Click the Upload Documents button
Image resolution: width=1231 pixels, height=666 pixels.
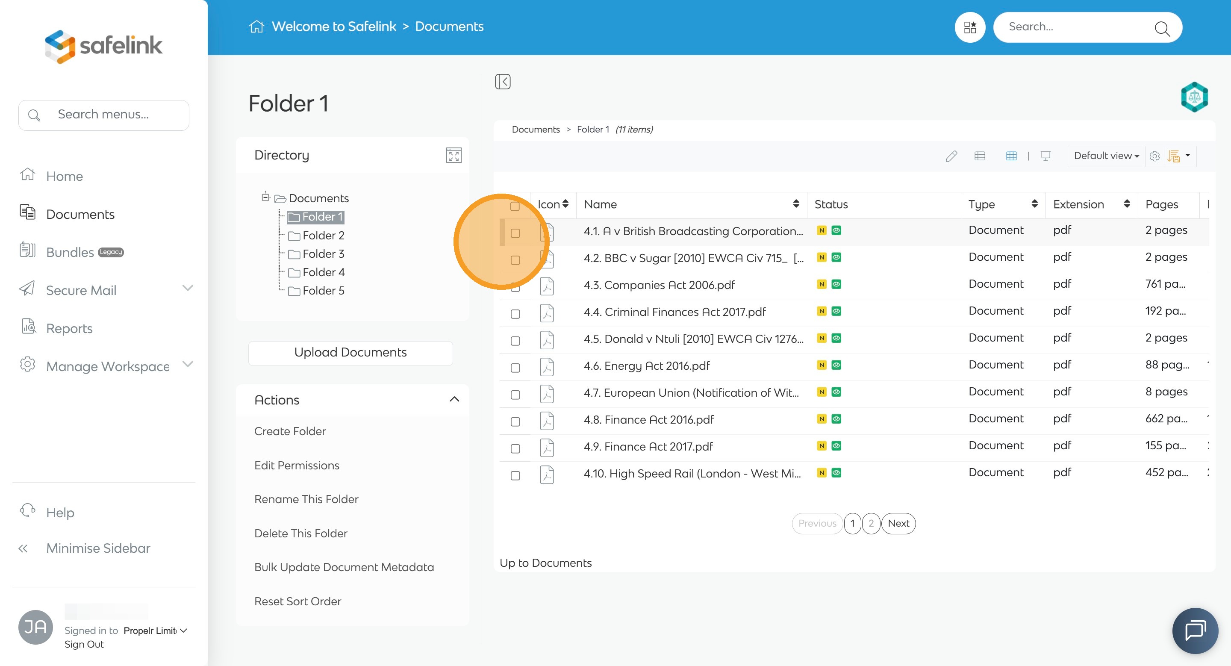[x=350, y=353]
